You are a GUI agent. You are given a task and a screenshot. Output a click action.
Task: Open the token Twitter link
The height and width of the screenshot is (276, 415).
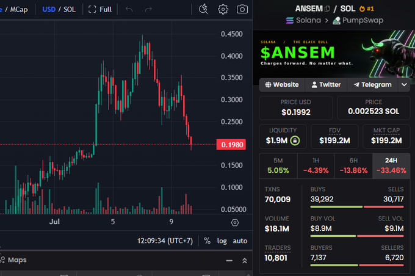326,84
